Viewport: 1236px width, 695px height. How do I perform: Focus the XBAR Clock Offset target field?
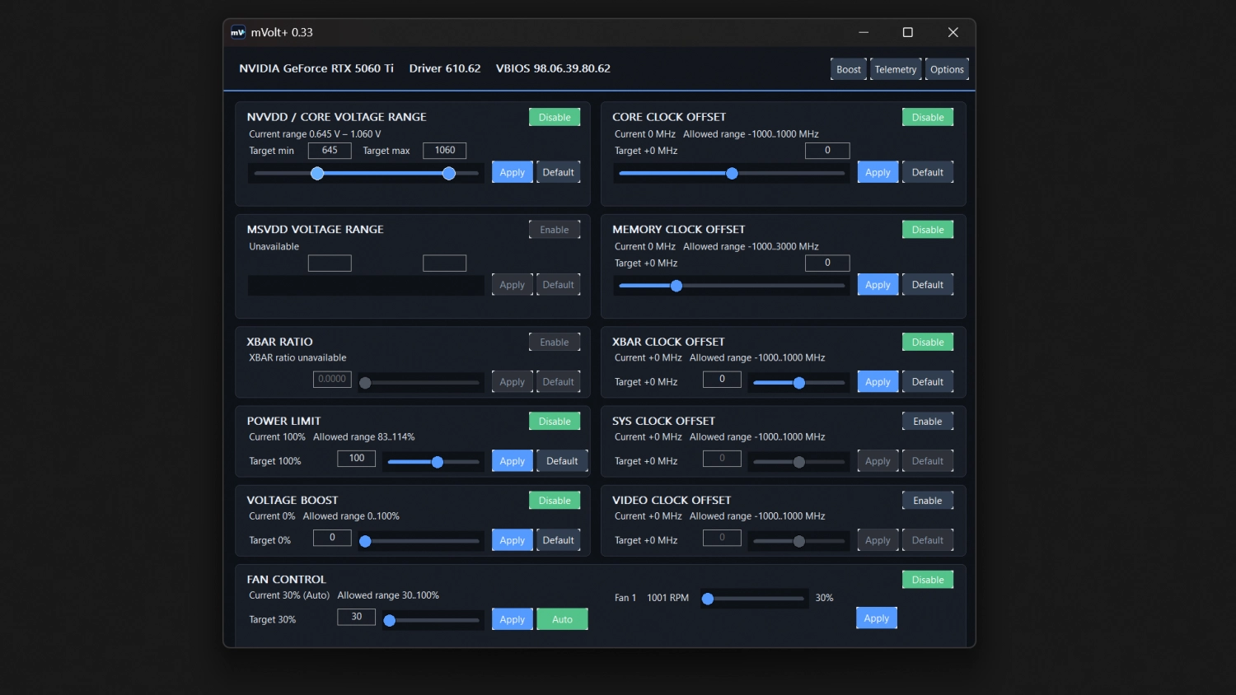click(722, 379)
